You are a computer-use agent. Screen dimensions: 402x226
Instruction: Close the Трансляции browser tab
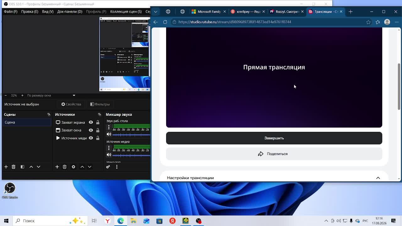(341, 12)
